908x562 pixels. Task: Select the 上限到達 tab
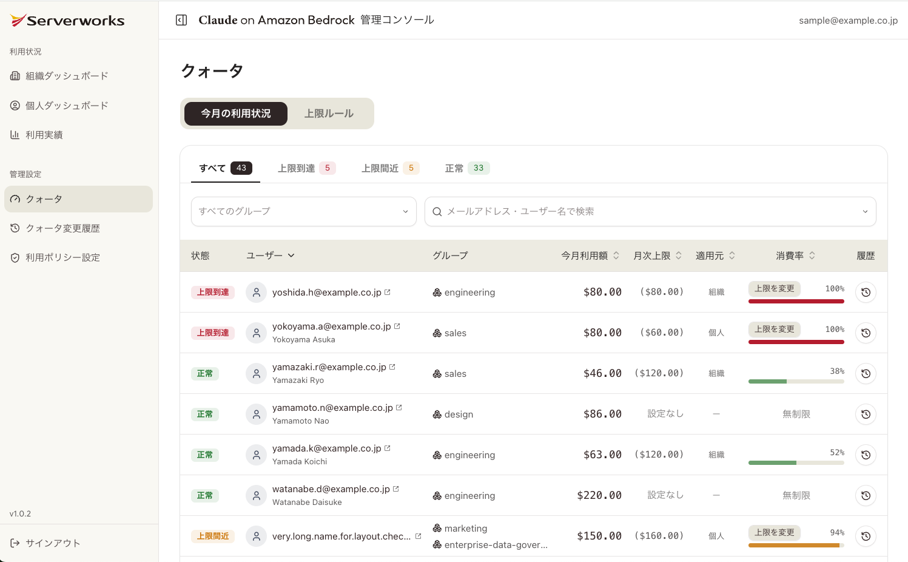(306, 168)
